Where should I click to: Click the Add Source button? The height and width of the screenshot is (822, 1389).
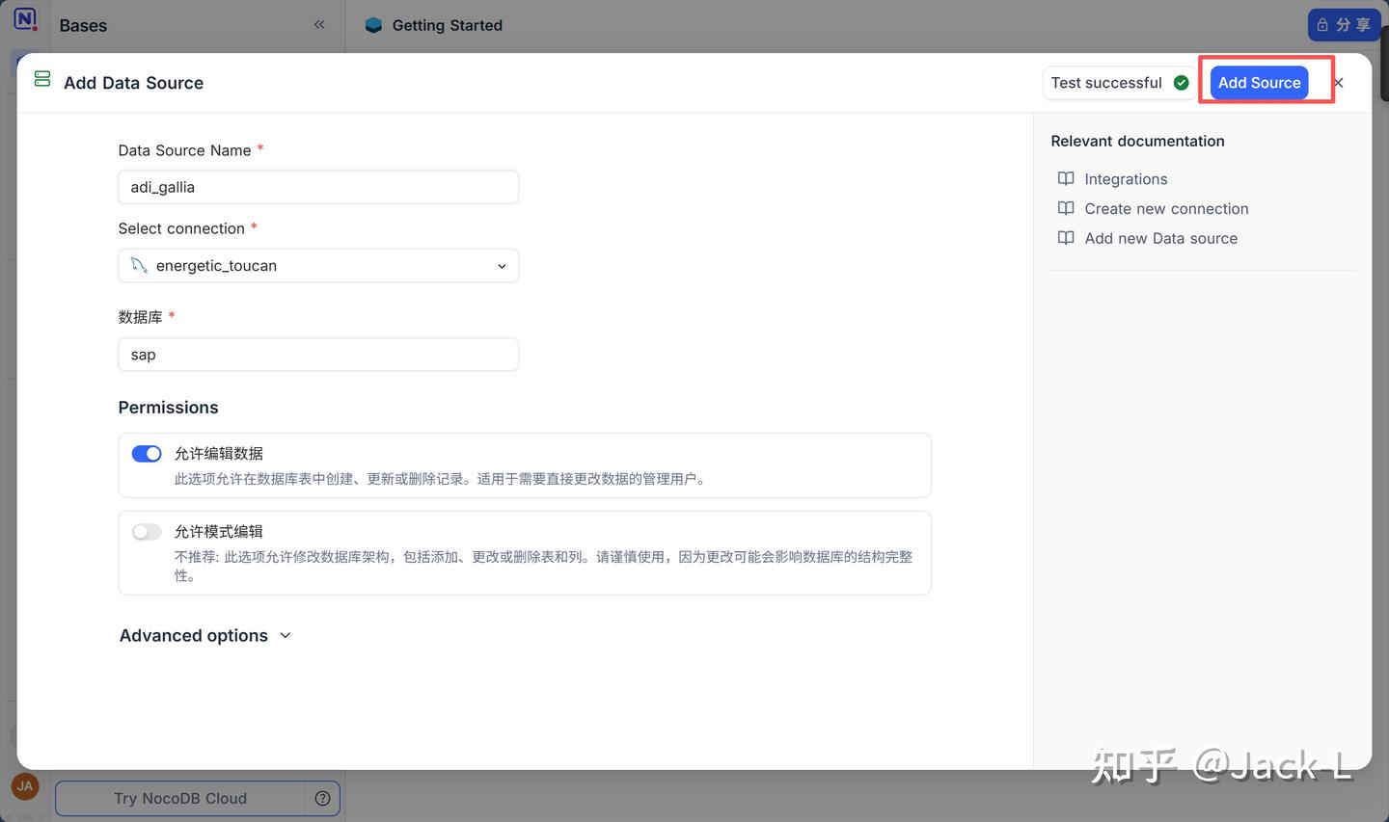click(1259, 83)
